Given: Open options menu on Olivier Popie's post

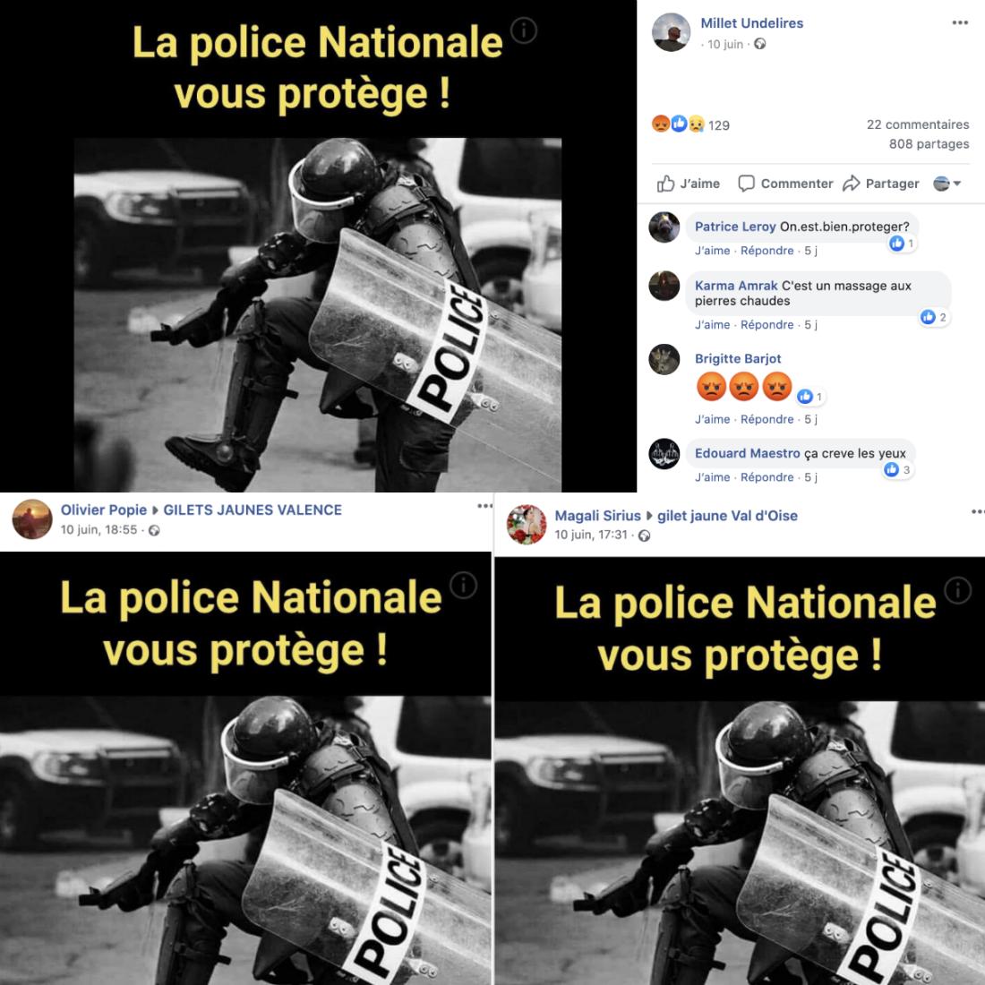Looking at the screenshot, I should (x=484, y=506).
